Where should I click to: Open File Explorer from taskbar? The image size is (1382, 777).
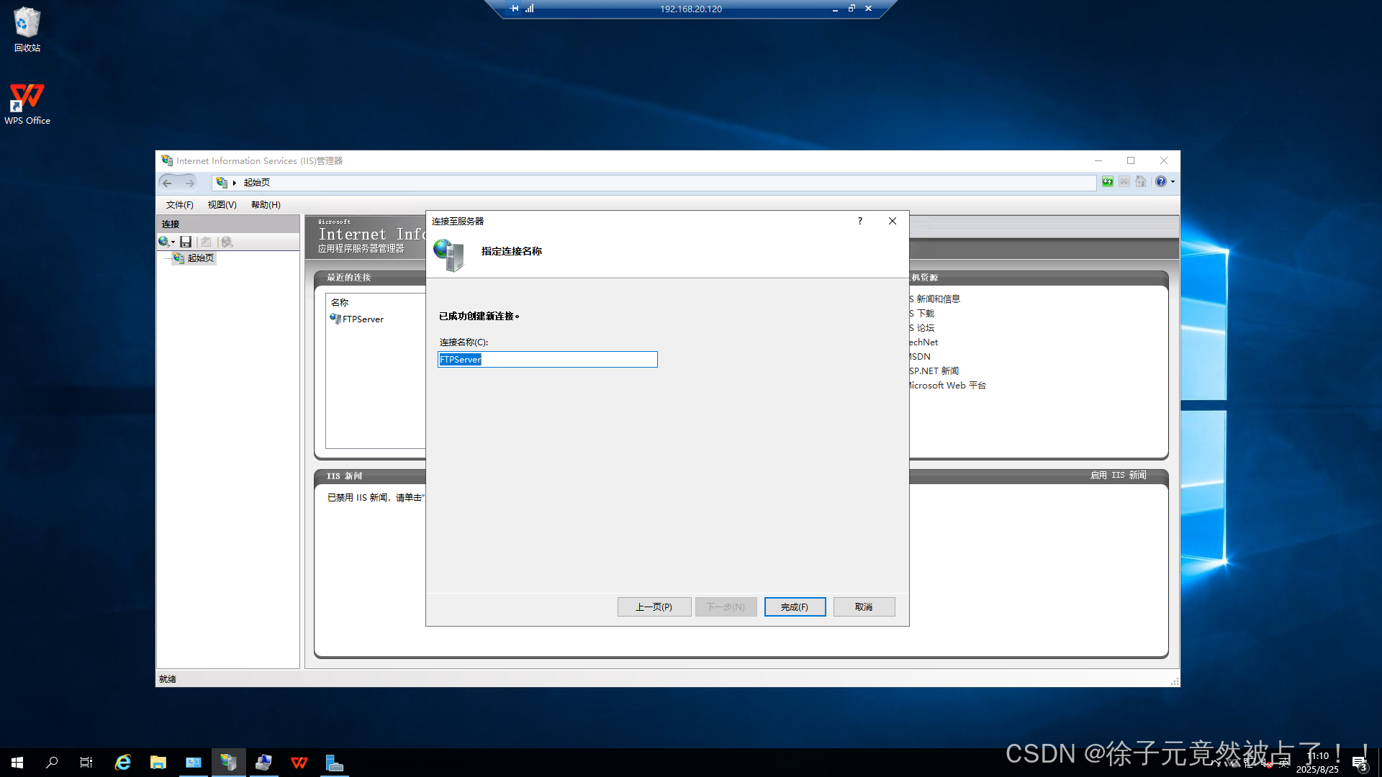pos(158,763)
